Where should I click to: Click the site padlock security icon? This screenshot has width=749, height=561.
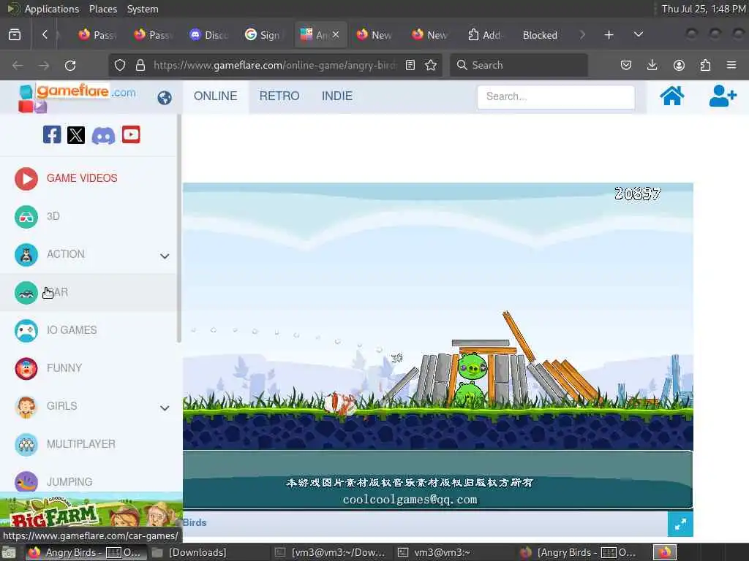click(x=140, y=65)
